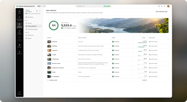The image size is (187, 102).
Task: Open the Report menu item
Action: tap(34, 38)
